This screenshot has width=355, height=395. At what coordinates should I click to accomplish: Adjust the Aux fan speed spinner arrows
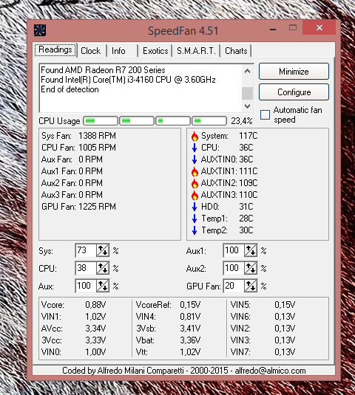tap(103, 286)
